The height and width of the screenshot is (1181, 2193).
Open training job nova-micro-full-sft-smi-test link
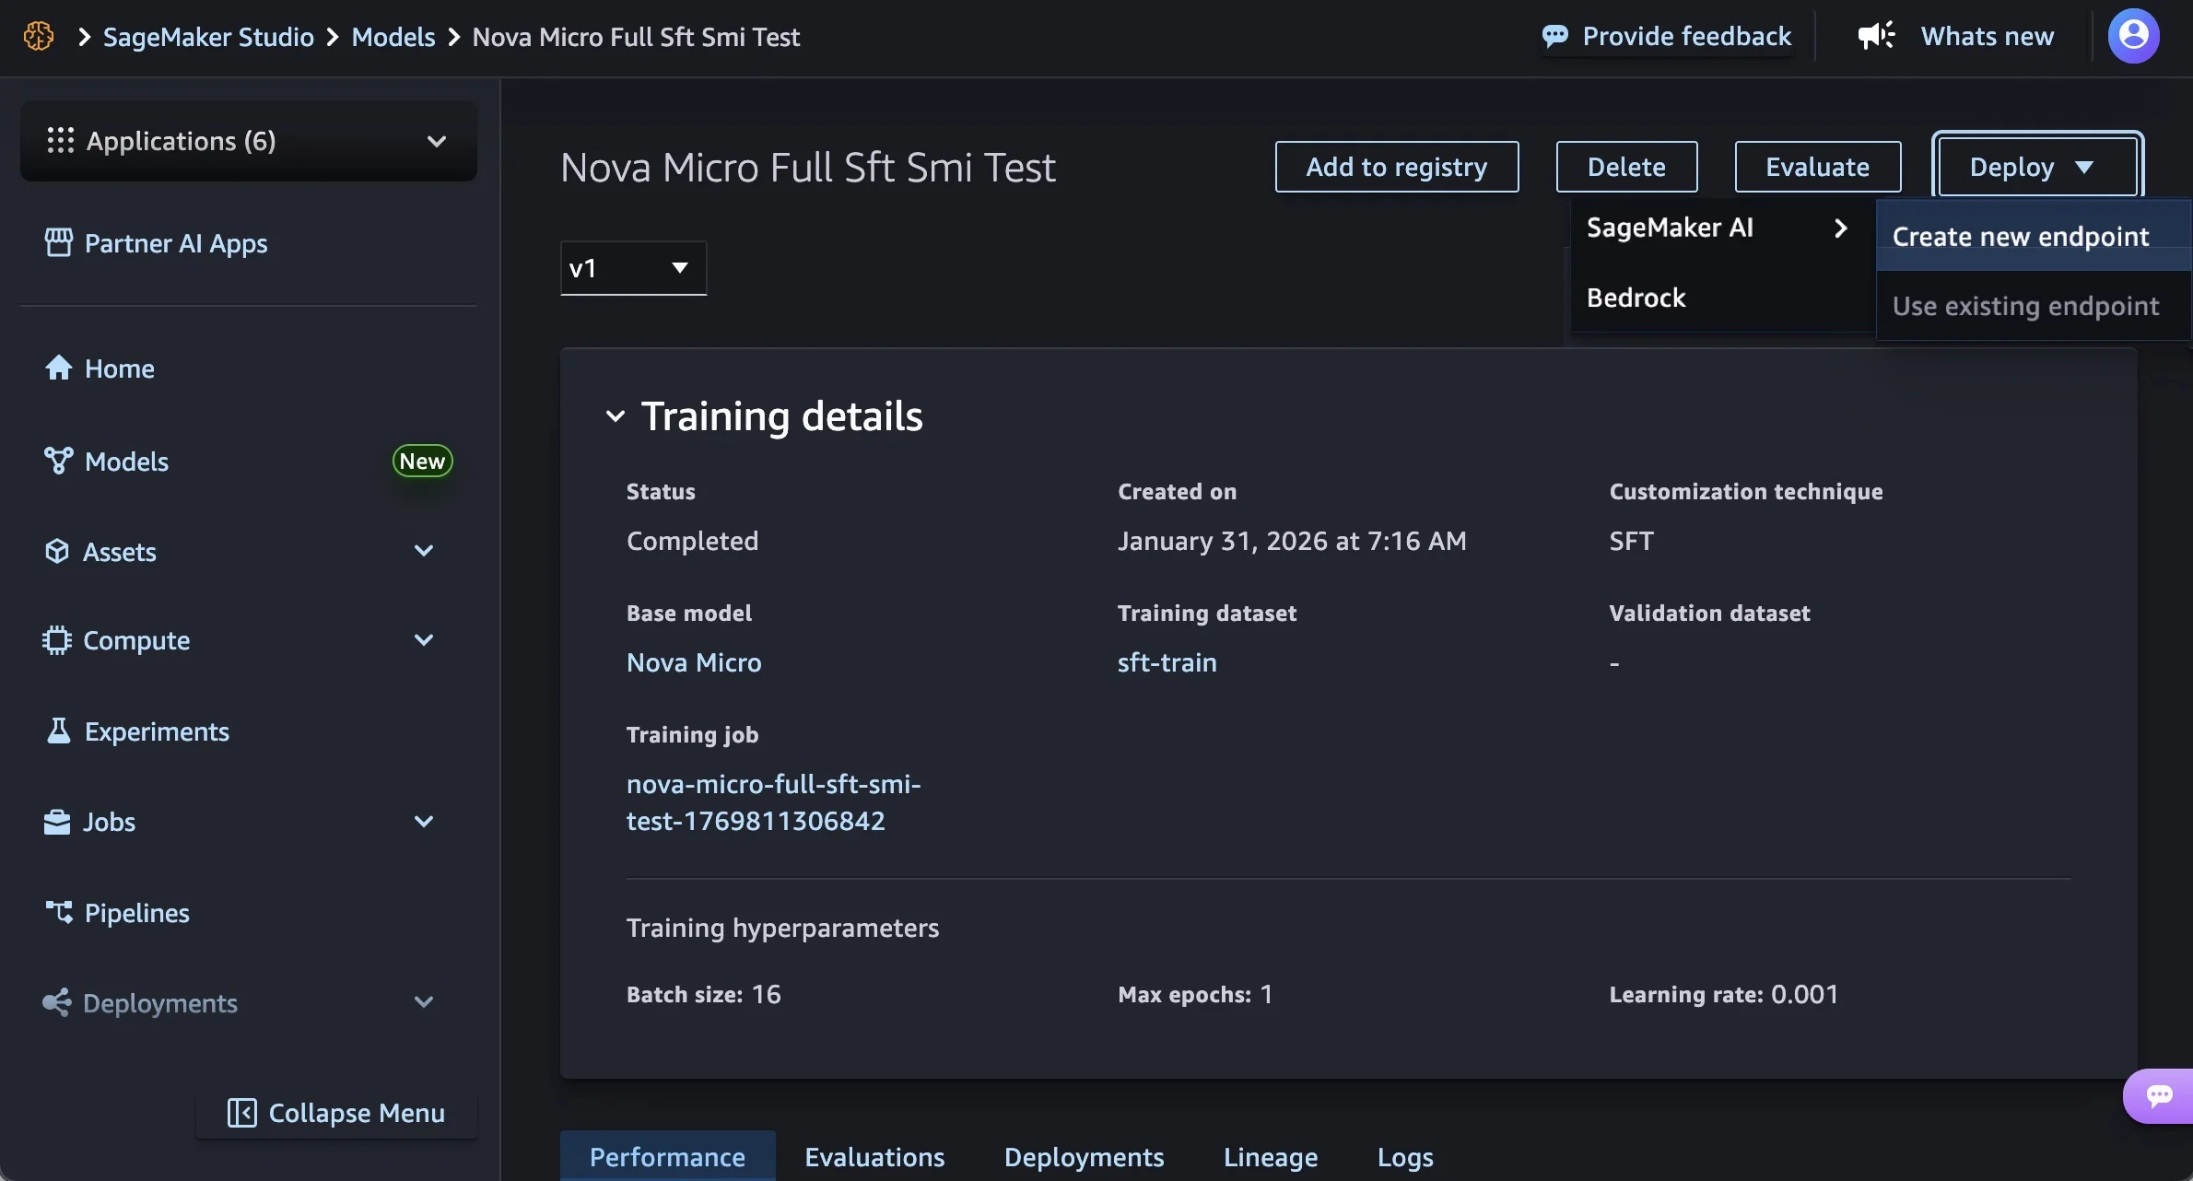pos(773,801)
